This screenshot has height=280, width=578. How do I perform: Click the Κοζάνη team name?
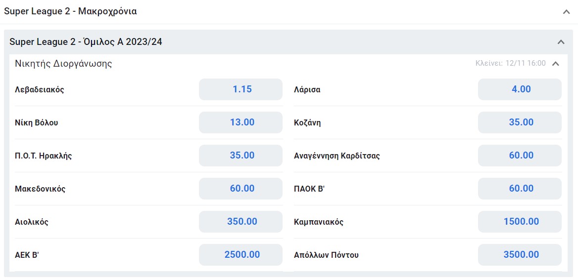[x=307, y=122]
